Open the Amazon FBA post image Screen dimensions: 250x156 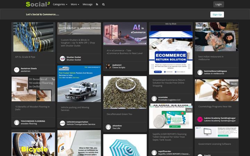[79, 143]
